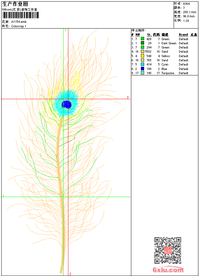
Task: Select the Sand swatch beside 5502 stitches
Action: 143,51
